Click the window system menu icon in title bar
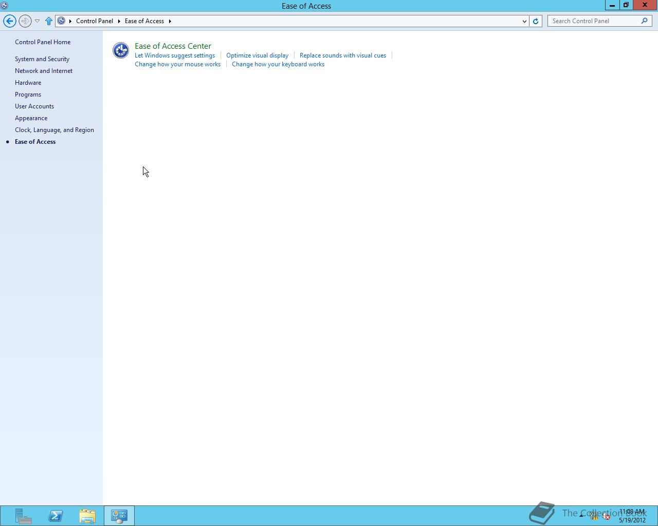This screenshot has height=526, width=658. click(4, 6)
